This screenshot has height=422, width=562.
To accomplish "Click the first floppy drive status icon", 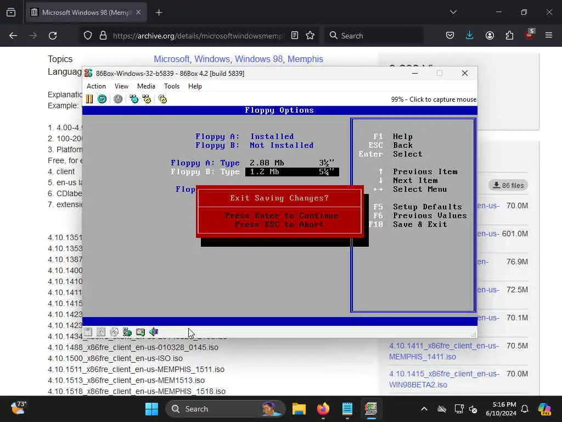I will click(88, 332).
